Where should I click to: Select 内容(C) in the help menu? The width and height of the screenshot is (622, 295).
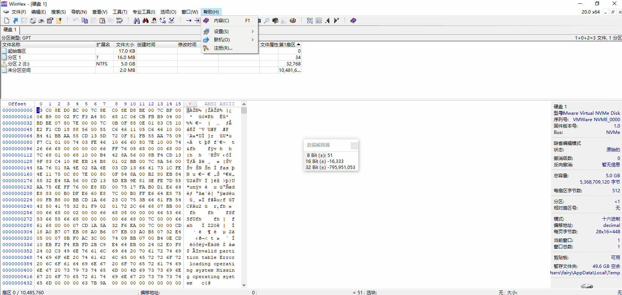229,21
